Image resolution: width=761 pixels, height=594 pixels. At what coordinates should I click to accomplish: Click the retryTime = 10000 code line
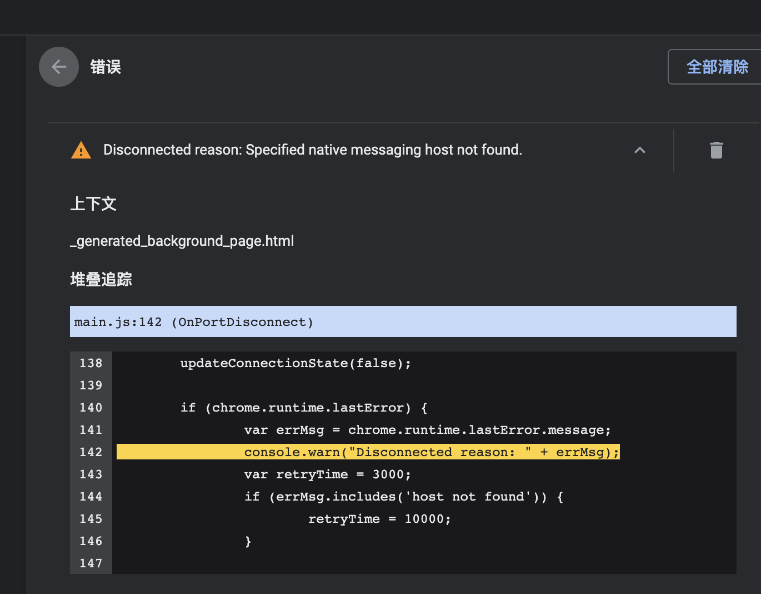(379, 519)
